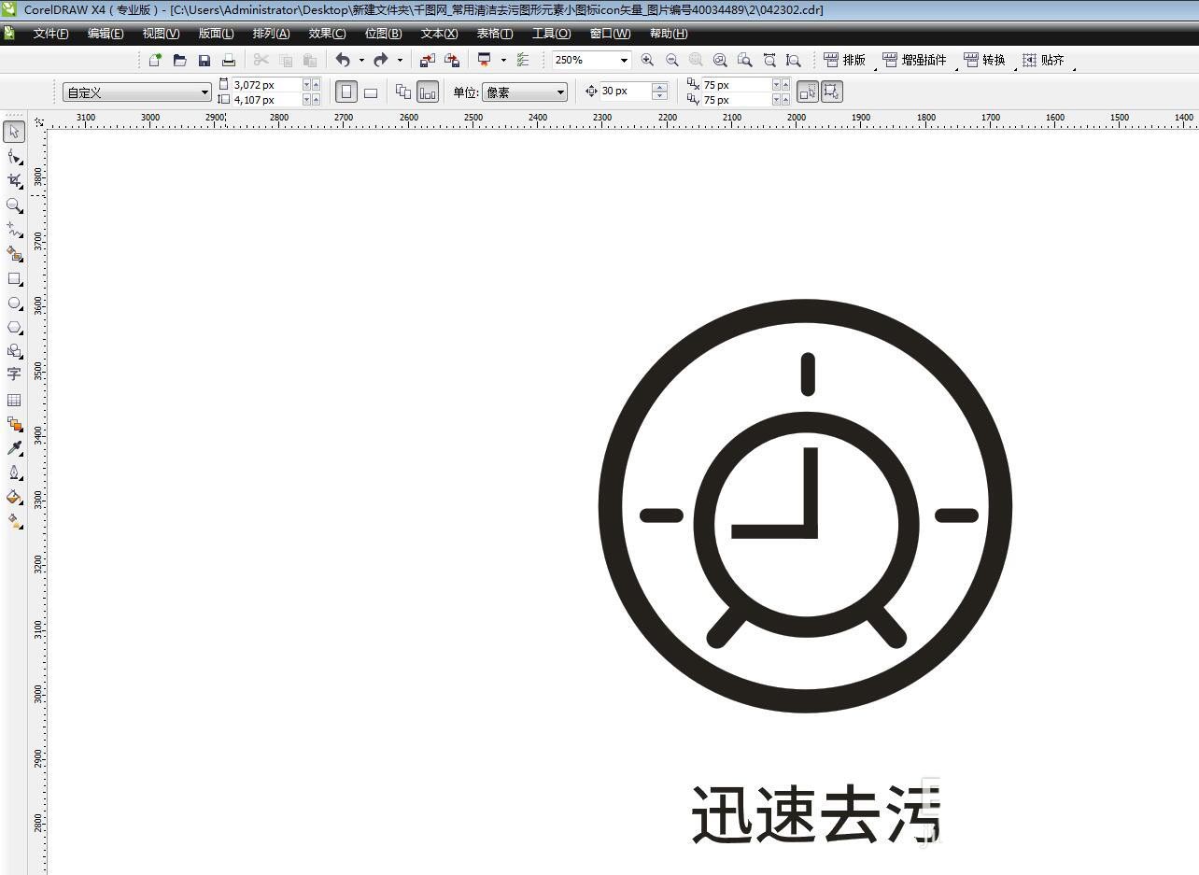Screen dimensions: 1199x875
Task: Select the Pick tool in the toolbox
Action: coord(14,132)
